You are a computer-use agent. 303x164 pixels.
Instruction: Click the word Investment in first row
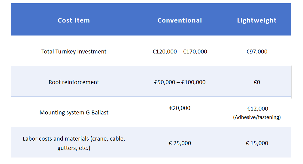tap(92, 51)
